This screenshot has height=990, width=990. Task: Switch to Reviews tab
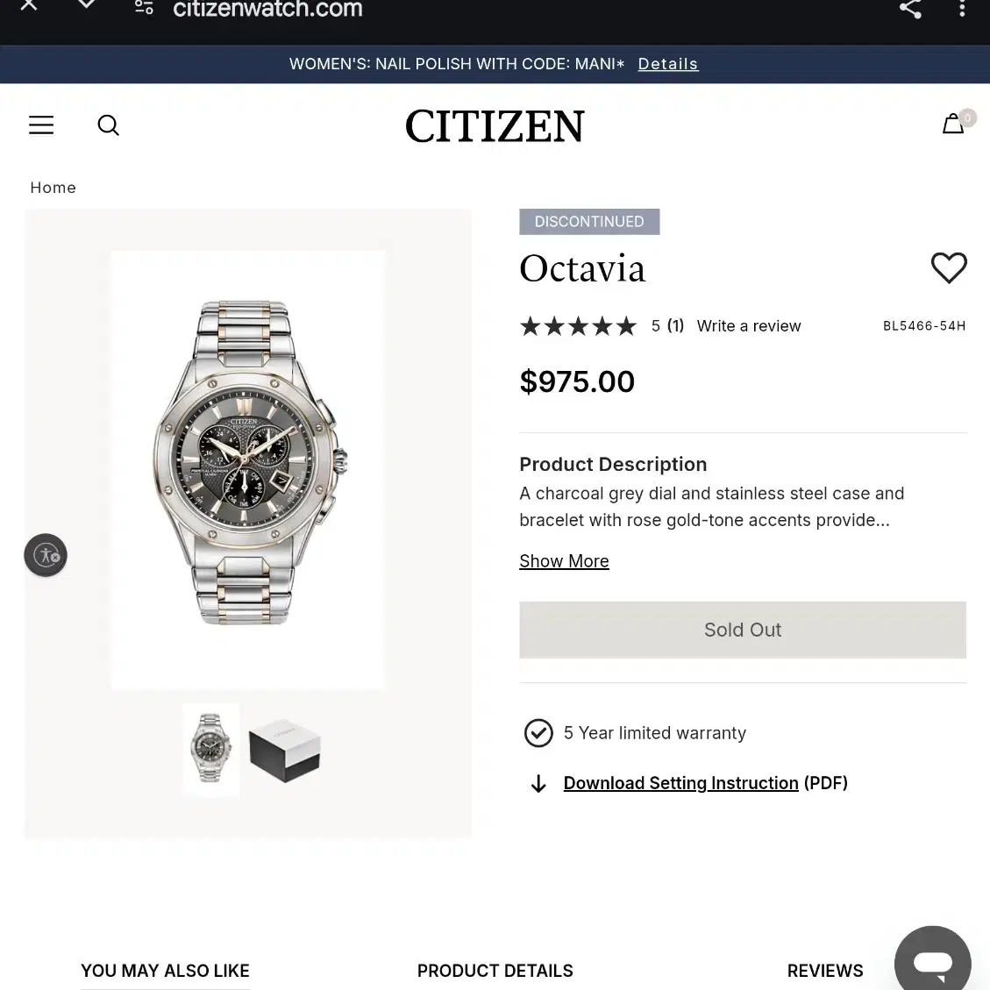tap(824, 971)
